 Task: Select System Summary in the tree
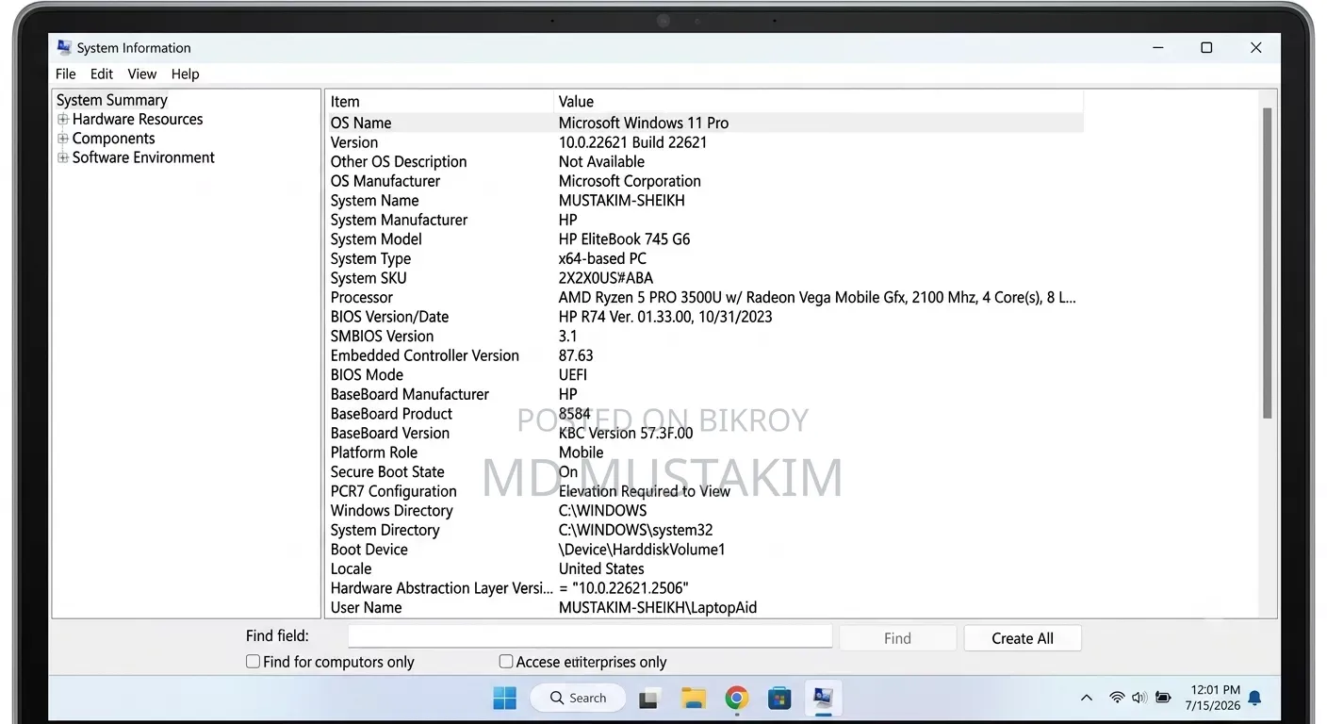(x=112, y=100)
